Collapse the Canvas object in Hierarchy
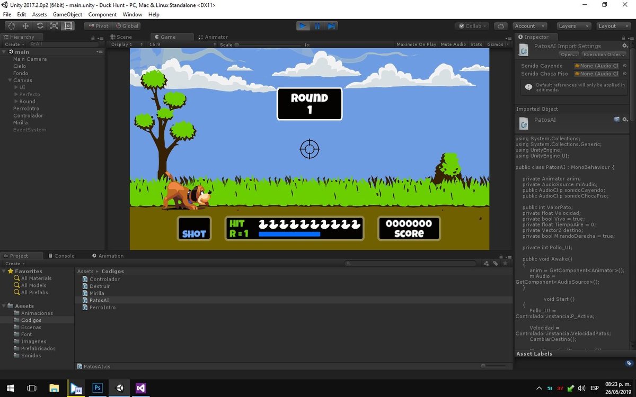The width and height of the screenshot is (636, 397). coord(9,80)
